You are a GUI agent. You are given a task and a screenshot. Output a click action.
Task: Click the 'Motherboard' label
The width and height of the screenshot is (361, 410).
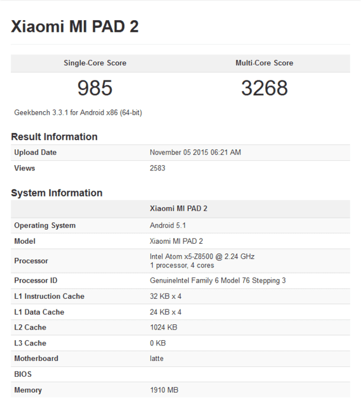pyautogui.click(x=36, y=359)
